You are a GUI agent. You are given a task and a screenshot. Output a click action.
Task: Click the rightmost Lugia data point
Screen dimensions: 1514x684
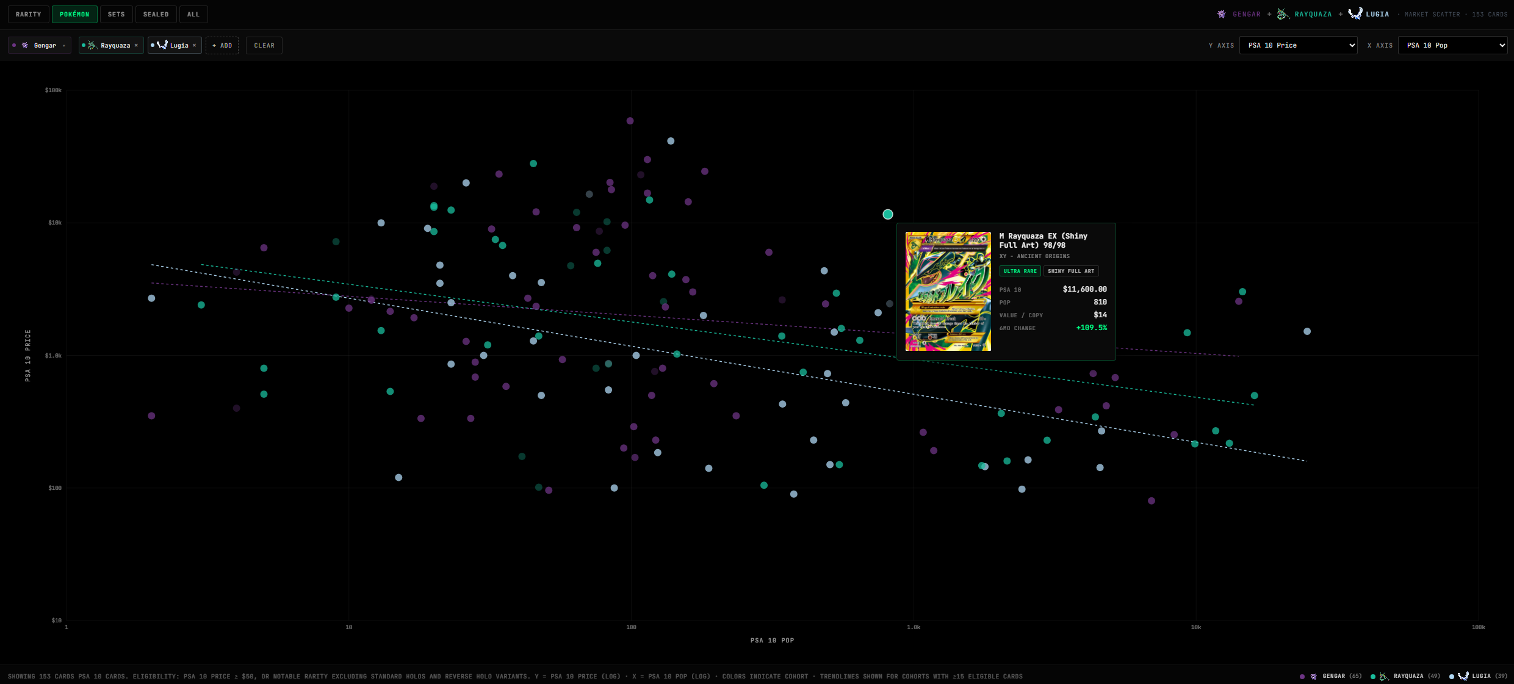coord(1307,331)
